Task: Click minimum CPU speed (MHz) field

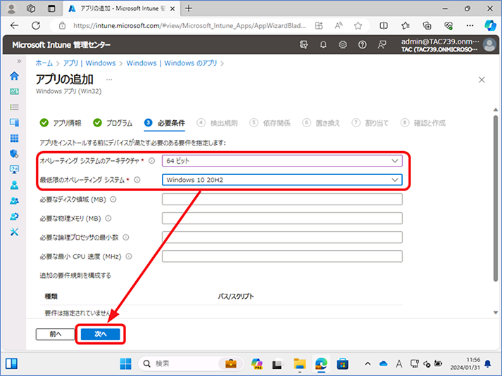Action: (282, 257)
